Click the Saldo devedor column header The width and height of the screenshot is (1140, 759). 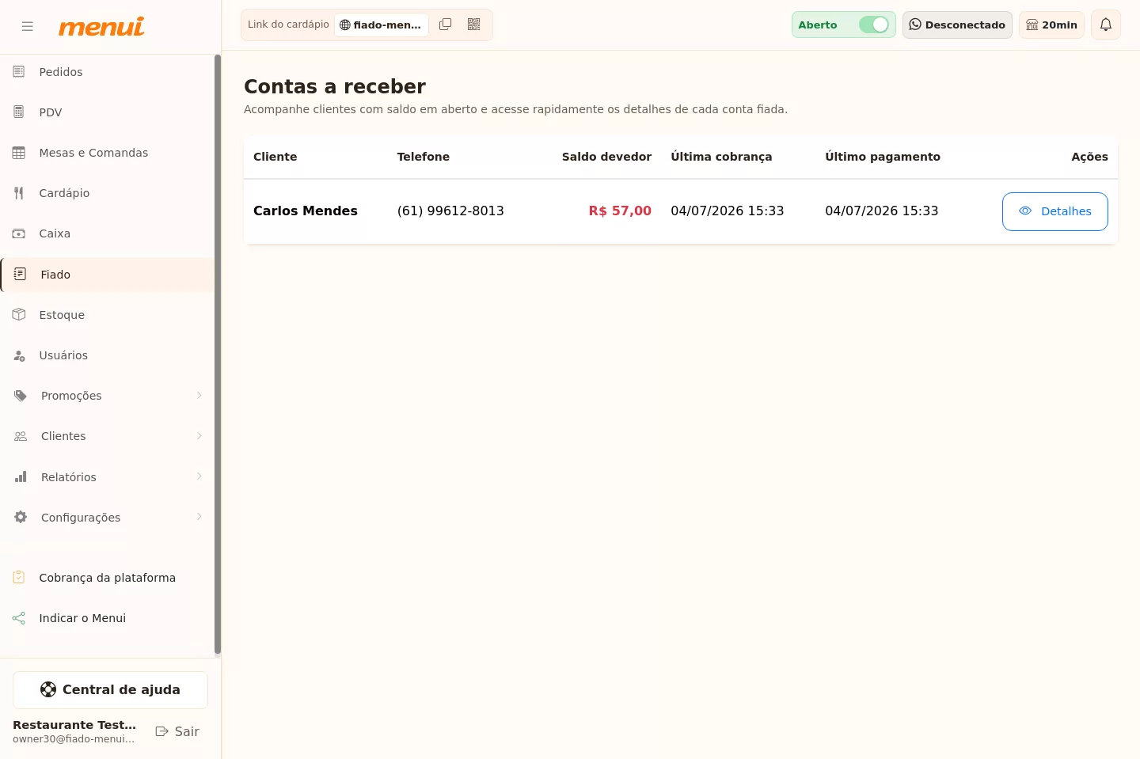click(x=606, y=157)
